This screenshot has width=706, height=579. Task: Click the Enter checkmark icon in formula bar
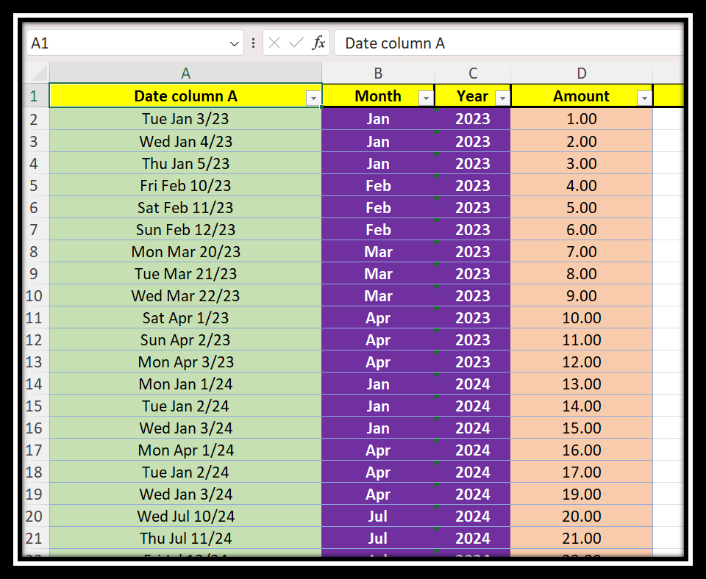tap(296, 43)
